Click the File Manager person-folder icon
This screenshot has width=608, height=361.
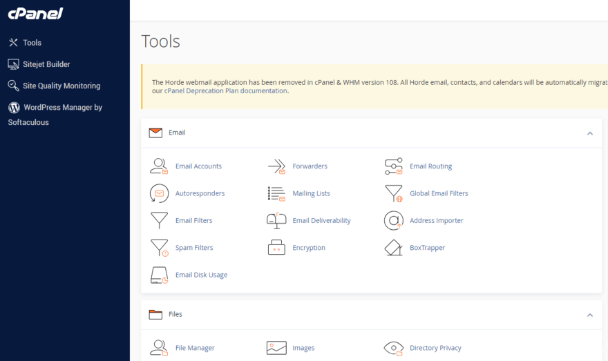159,348
